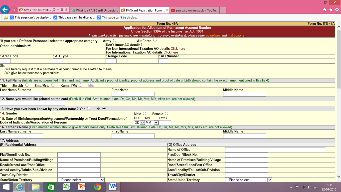This screenshot has height=192, width=341.
Task: Click the page scrollbar up arrow
Action: (x=339, y=26)
